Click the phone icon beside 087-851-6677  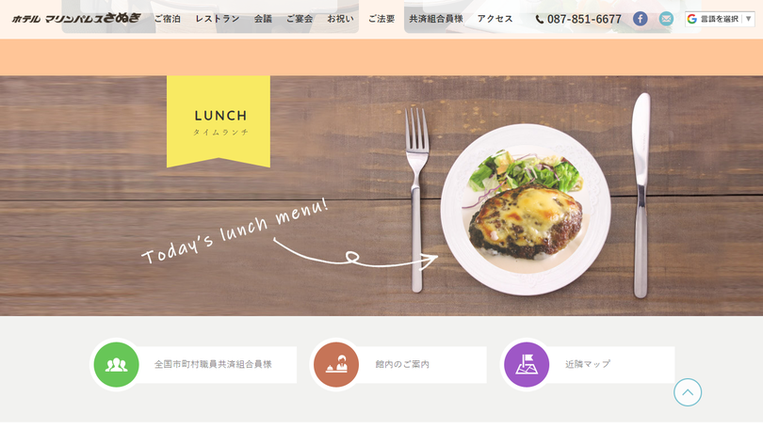[x=539, y=20]
